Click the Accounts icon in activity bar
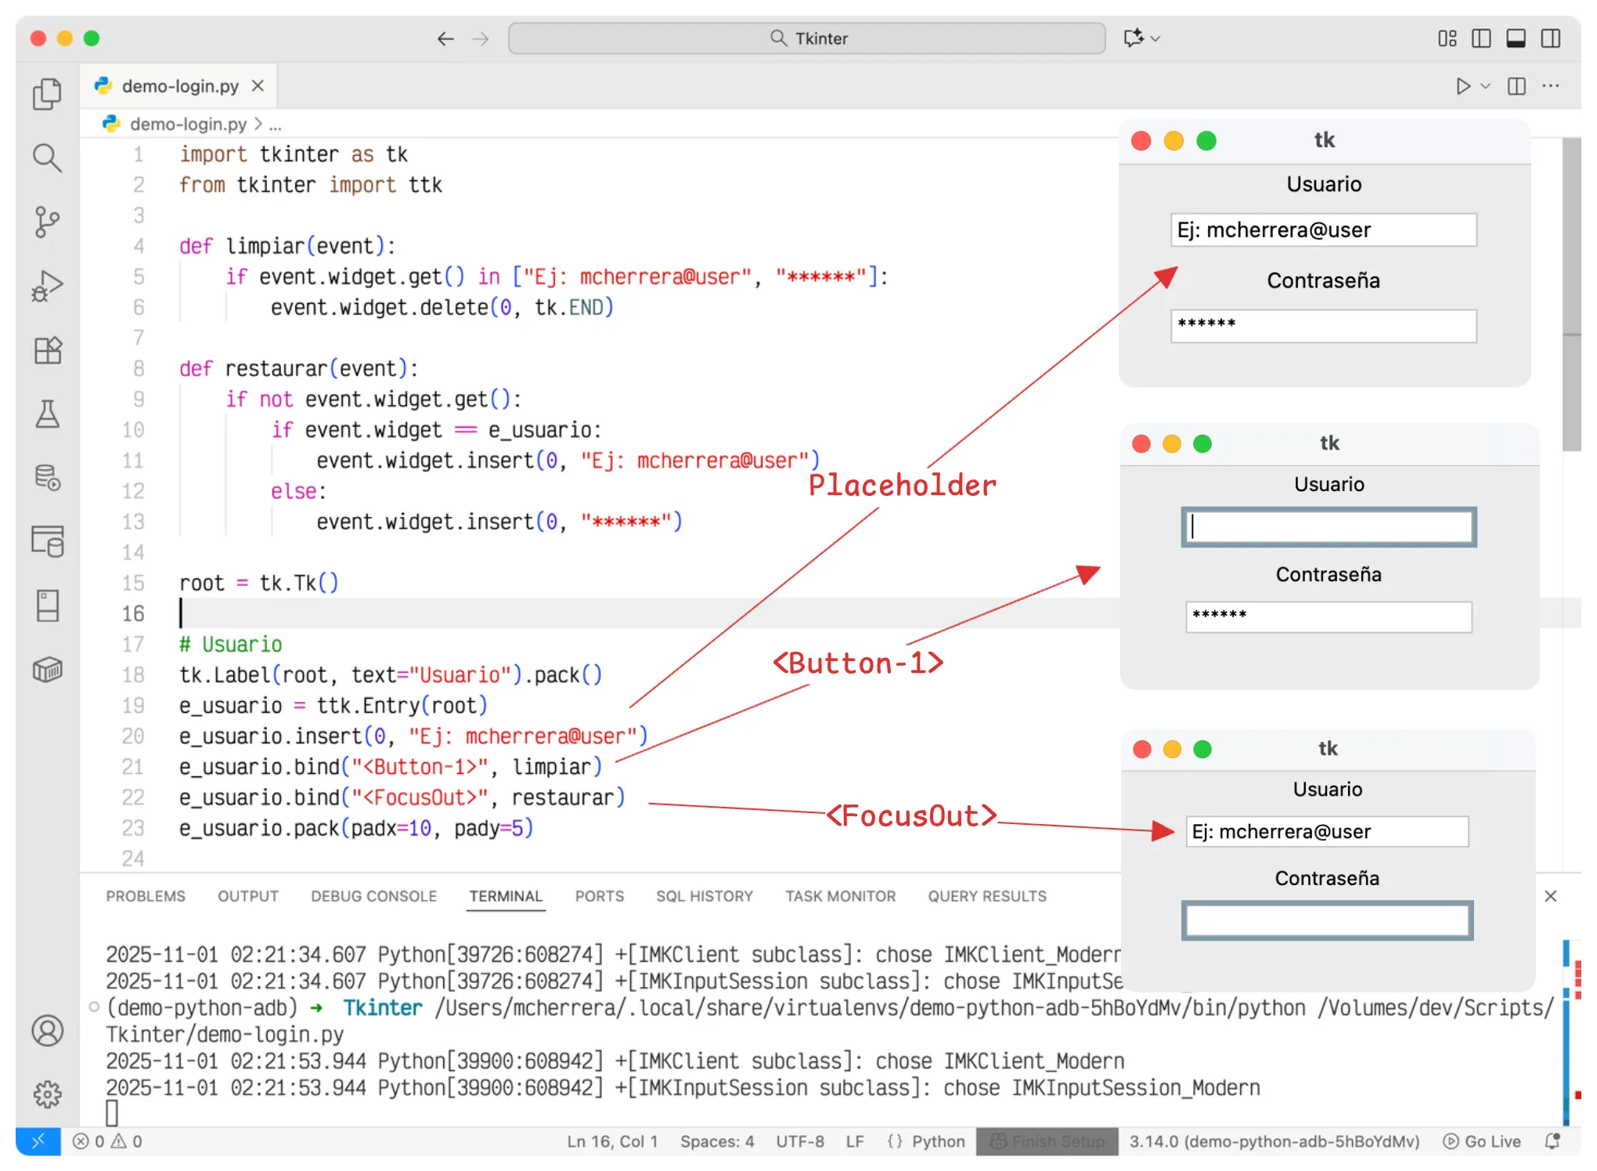 pos(47,1031)
